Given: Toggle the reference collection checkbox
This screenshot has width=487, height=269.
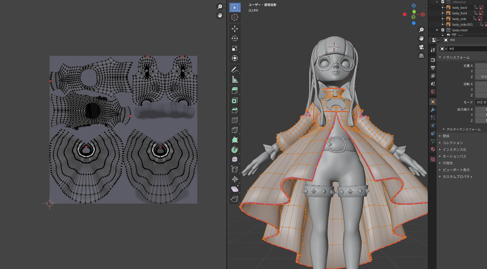Looking at the screenshot, I should click(442, 2).
